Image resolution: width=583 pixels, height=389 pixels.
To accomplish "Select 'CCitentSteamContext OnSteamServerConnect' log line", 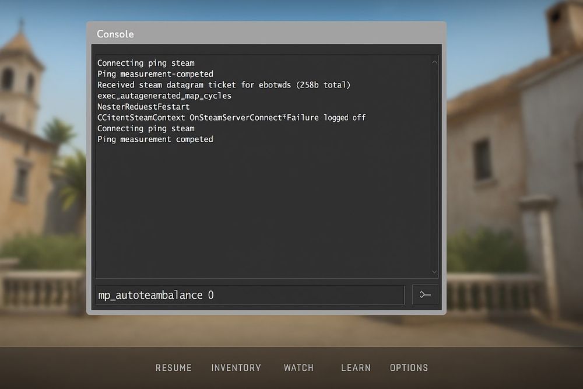I will [231, 118].
